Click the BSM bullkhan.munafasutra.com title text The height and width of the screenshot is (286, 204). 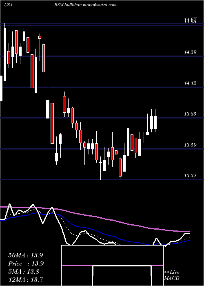pos(85,5)
